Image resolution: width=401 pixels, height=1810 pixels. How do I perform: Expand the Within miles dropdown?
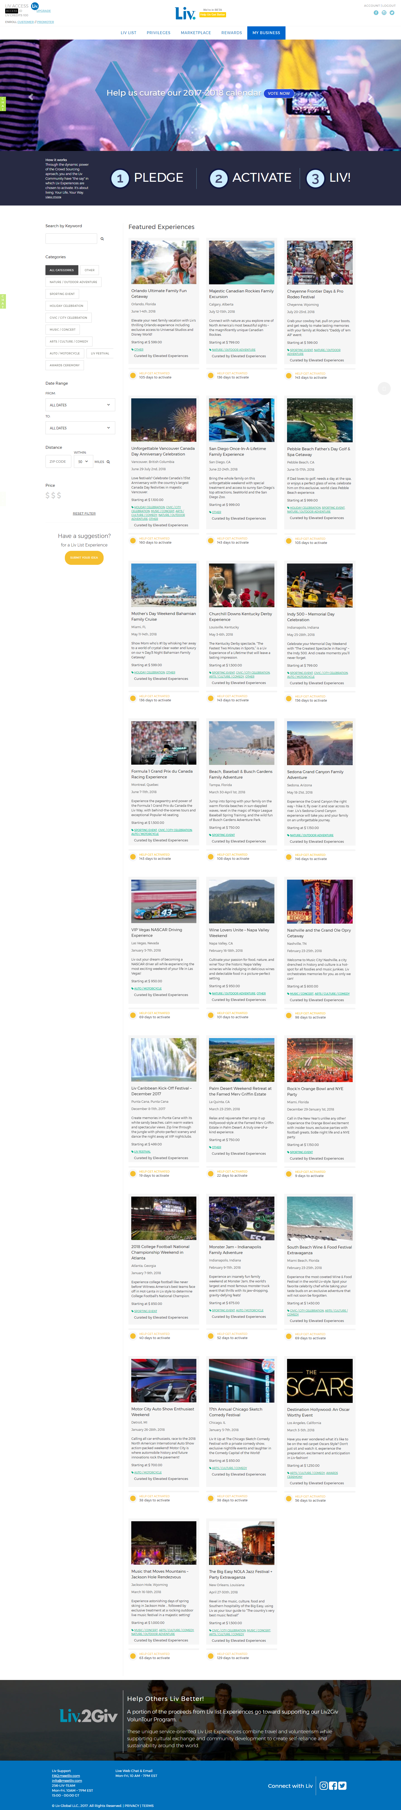[x=83, y=462]
